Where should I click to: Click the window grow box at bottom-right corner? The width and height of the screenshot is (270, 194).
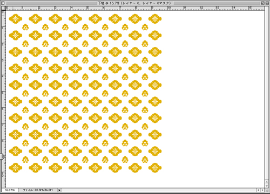267,190
